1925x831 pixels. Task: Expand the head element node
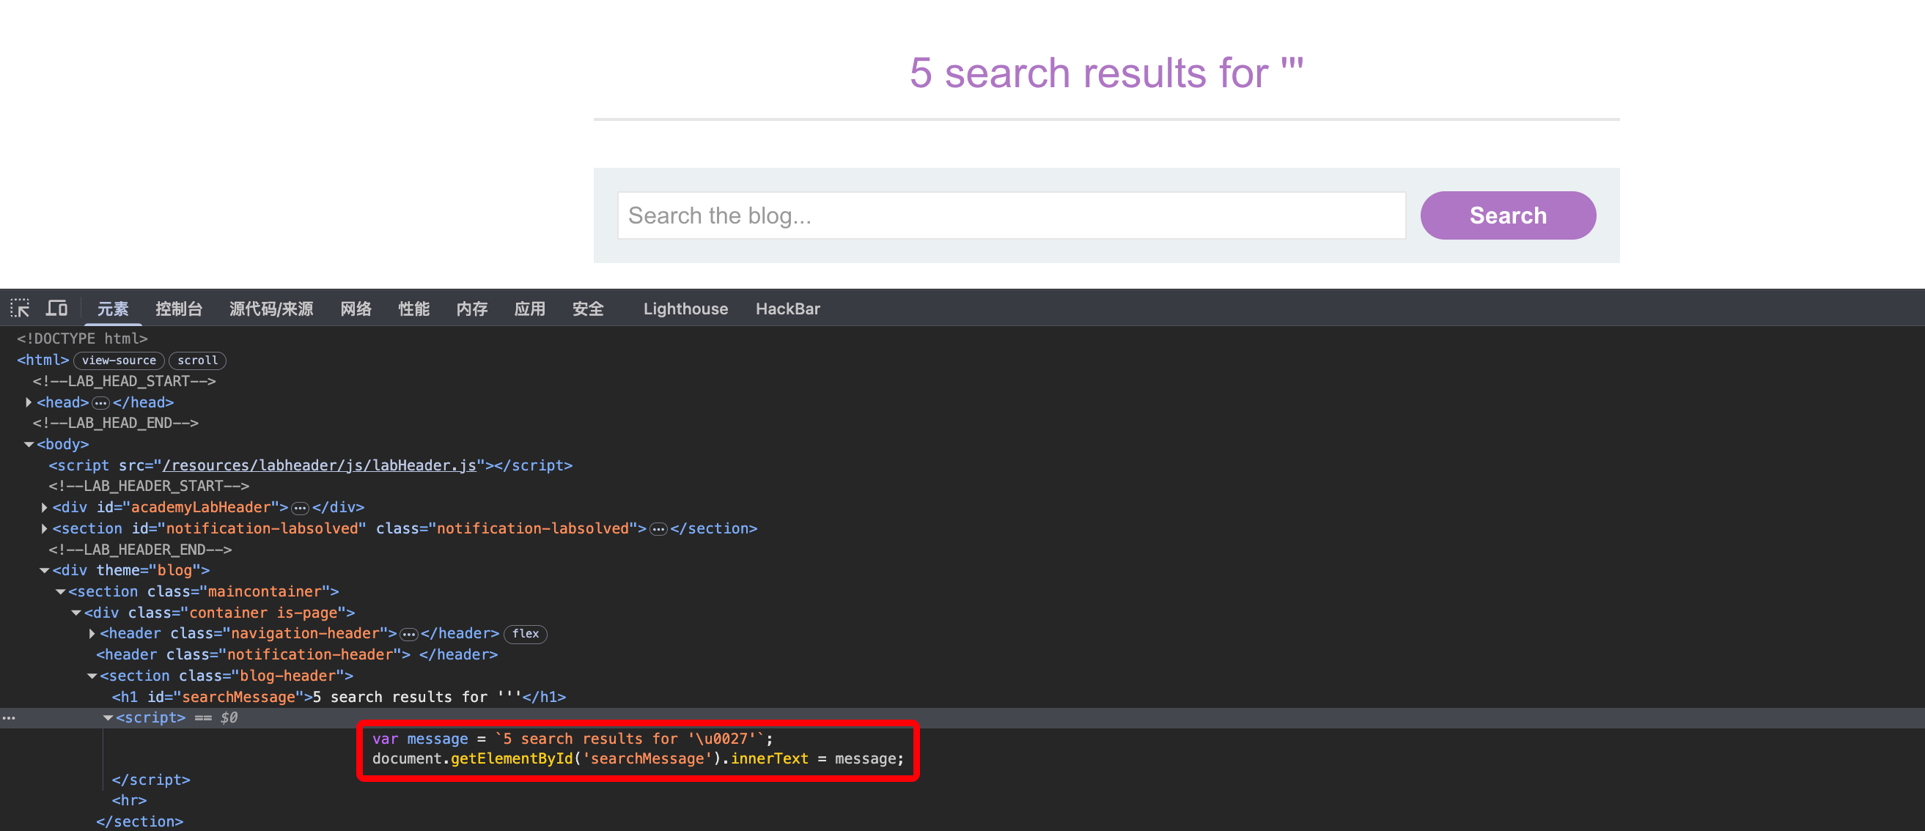pos(29,402)
